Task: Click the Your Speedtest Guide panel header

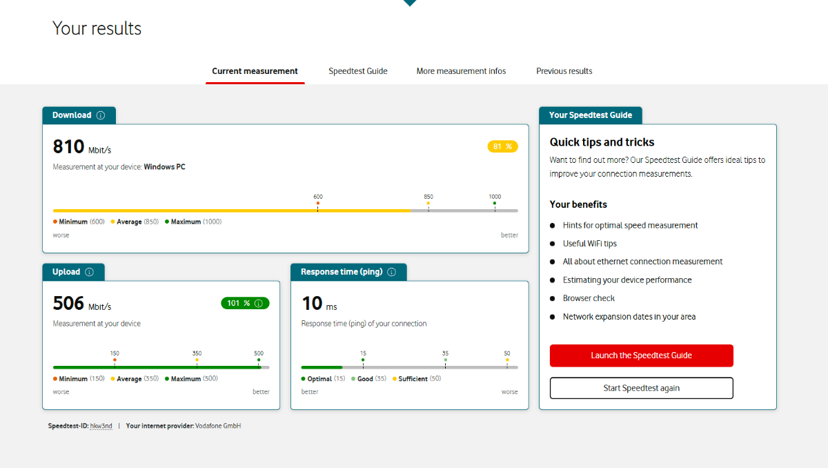Action: 591,115
